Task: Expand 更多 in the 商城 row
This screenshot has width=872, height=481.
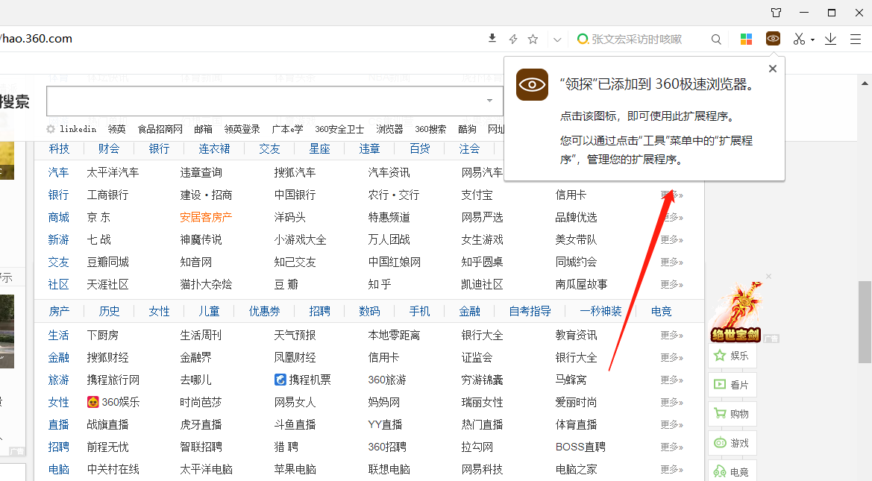Action: point(672,218)
